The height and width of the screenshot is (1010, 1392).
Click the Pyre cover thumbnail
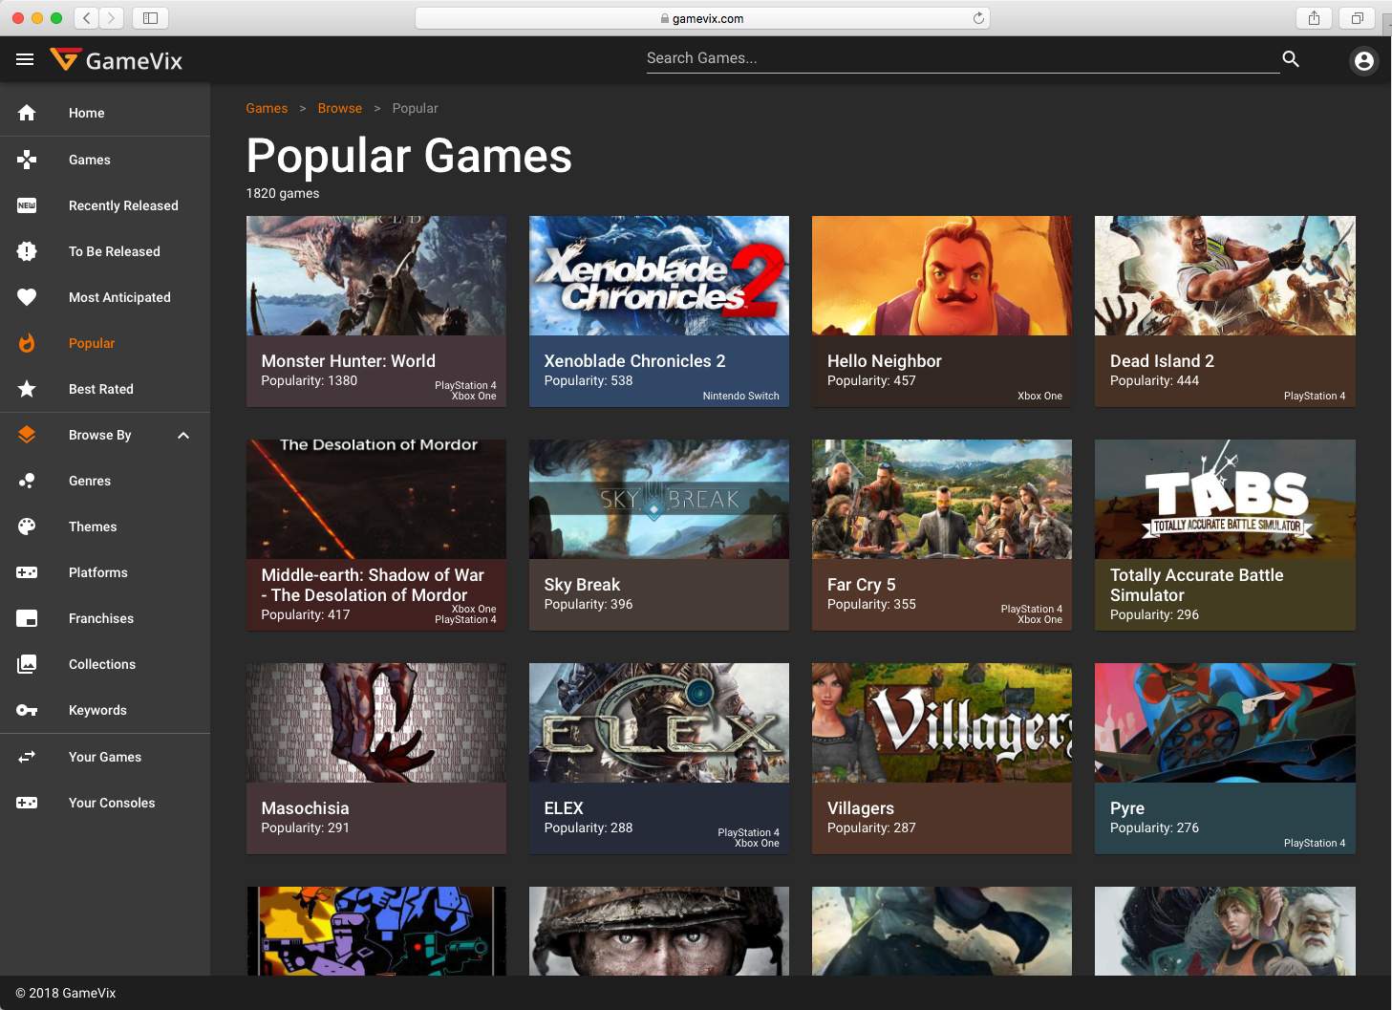coord(1225,722)
